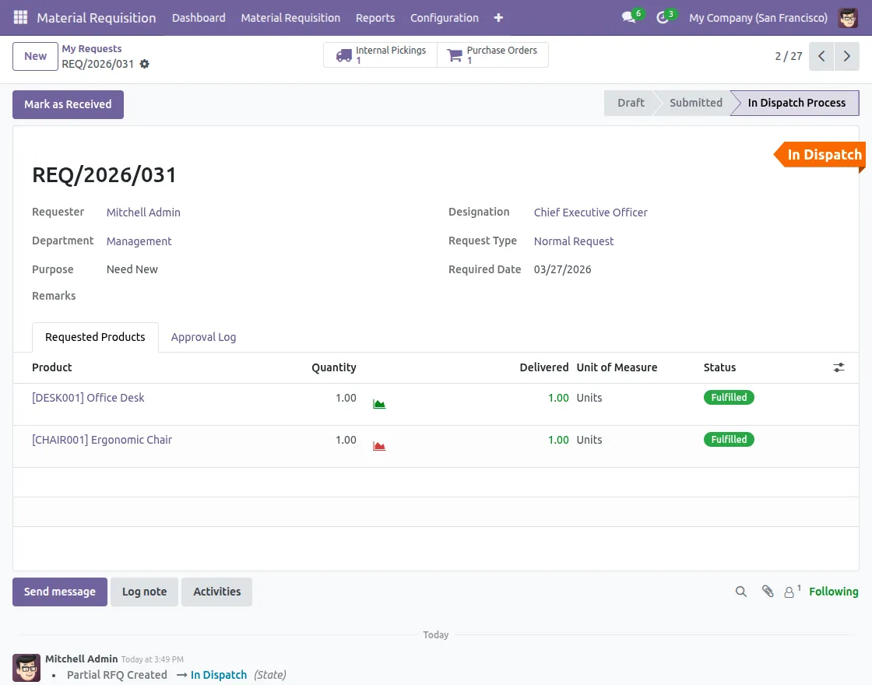Click the paperclip attachments icon
The width and height of the screenshot is (872, 685).
(x=767, y=592)
